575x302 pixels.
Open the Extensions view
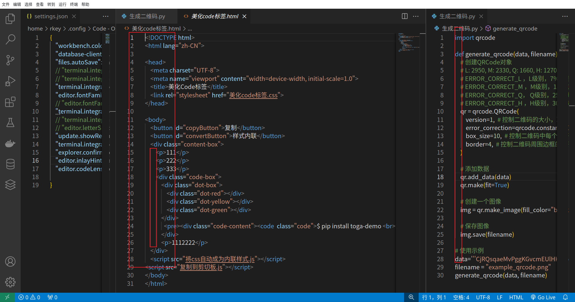10,102
